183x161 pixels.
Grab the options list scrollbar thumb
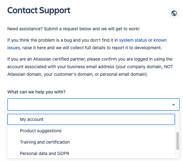(178, 141)
